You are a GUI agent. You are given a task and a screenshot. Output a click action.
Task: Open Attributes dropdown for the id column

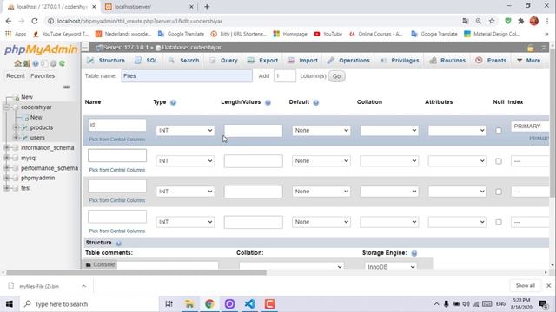click(x=458, y=131)
